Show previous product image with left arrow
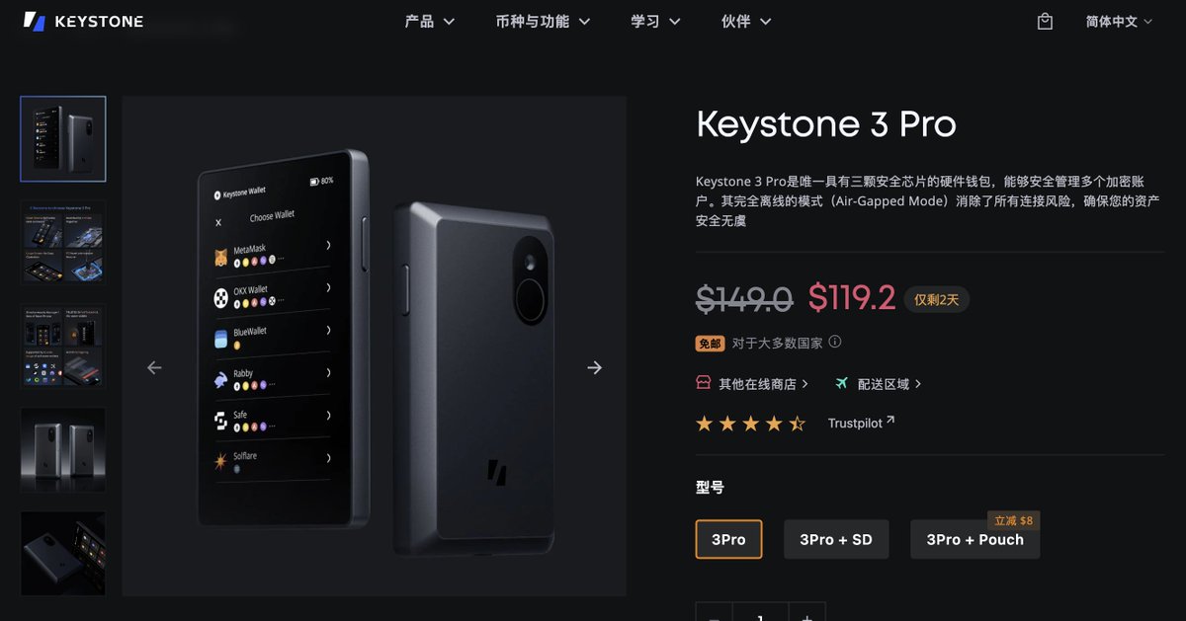 (x=154, y=367)
